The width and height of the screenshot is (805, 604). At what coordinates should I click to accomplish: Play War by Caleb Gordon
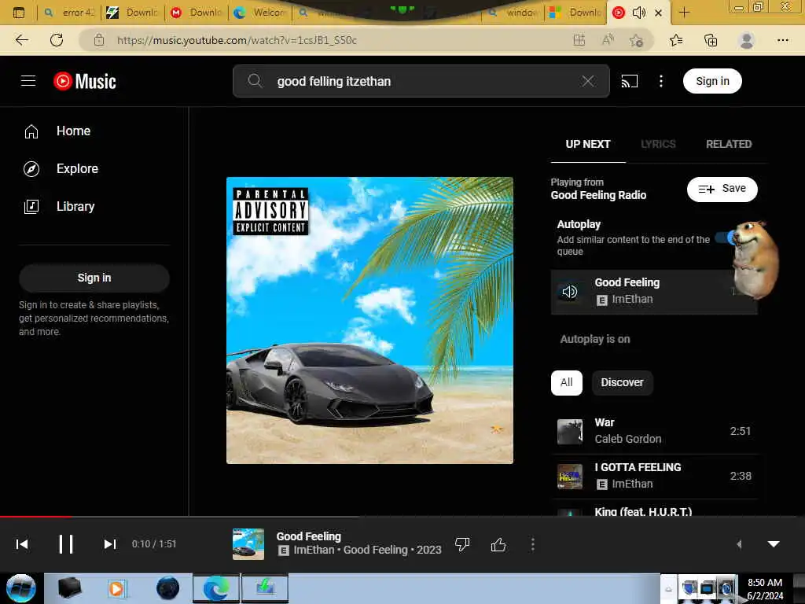coord(653,432)
